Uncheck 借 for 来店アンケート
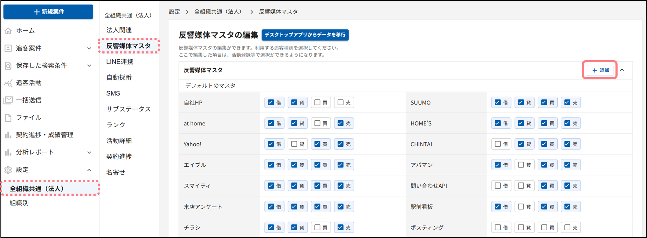Viewport: 647px width, 238px height. (271, 207)
